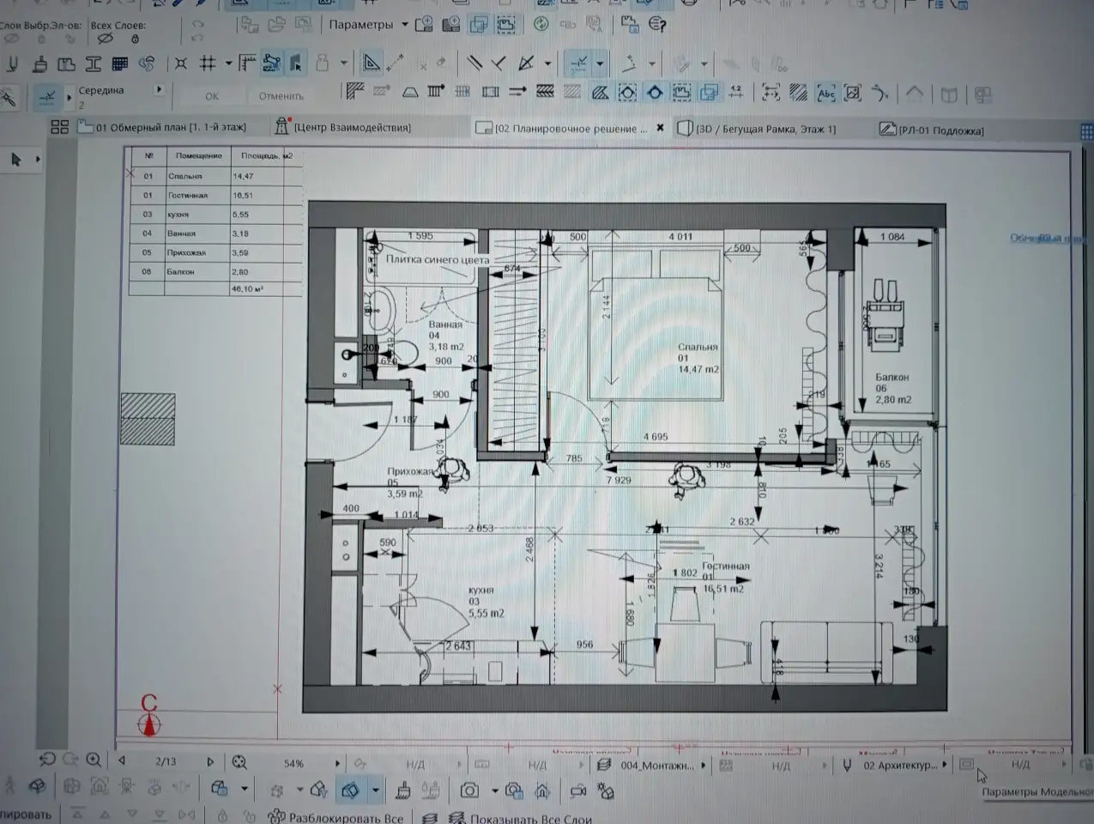Select the Arrow selection tool in toolbox
This screenshot has height=824, width=1094.
[15, 160]
